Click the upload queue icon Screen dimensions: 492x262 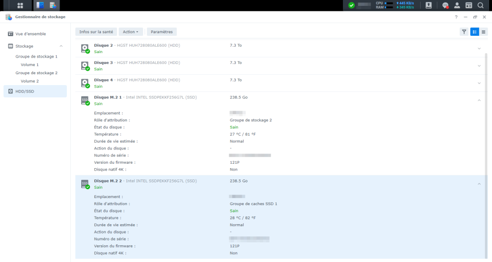coord(429,5)
